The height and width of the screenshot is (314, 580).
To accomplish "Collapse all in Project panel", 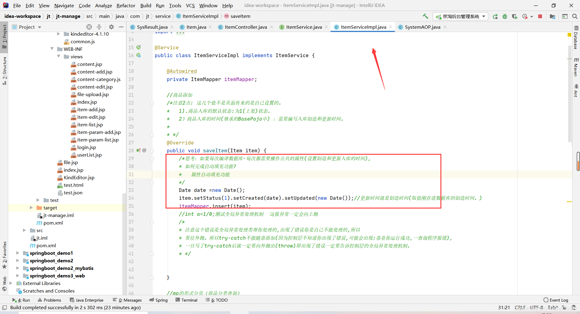I will coord(99,27).
